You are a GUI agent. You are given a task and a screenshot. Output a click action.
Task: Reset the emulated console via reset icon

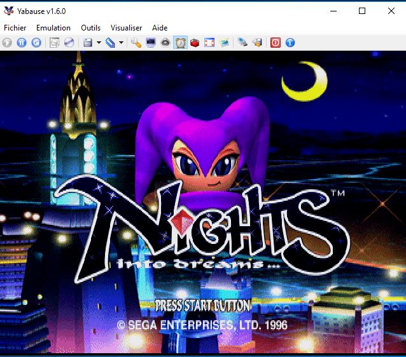[36, 43]
